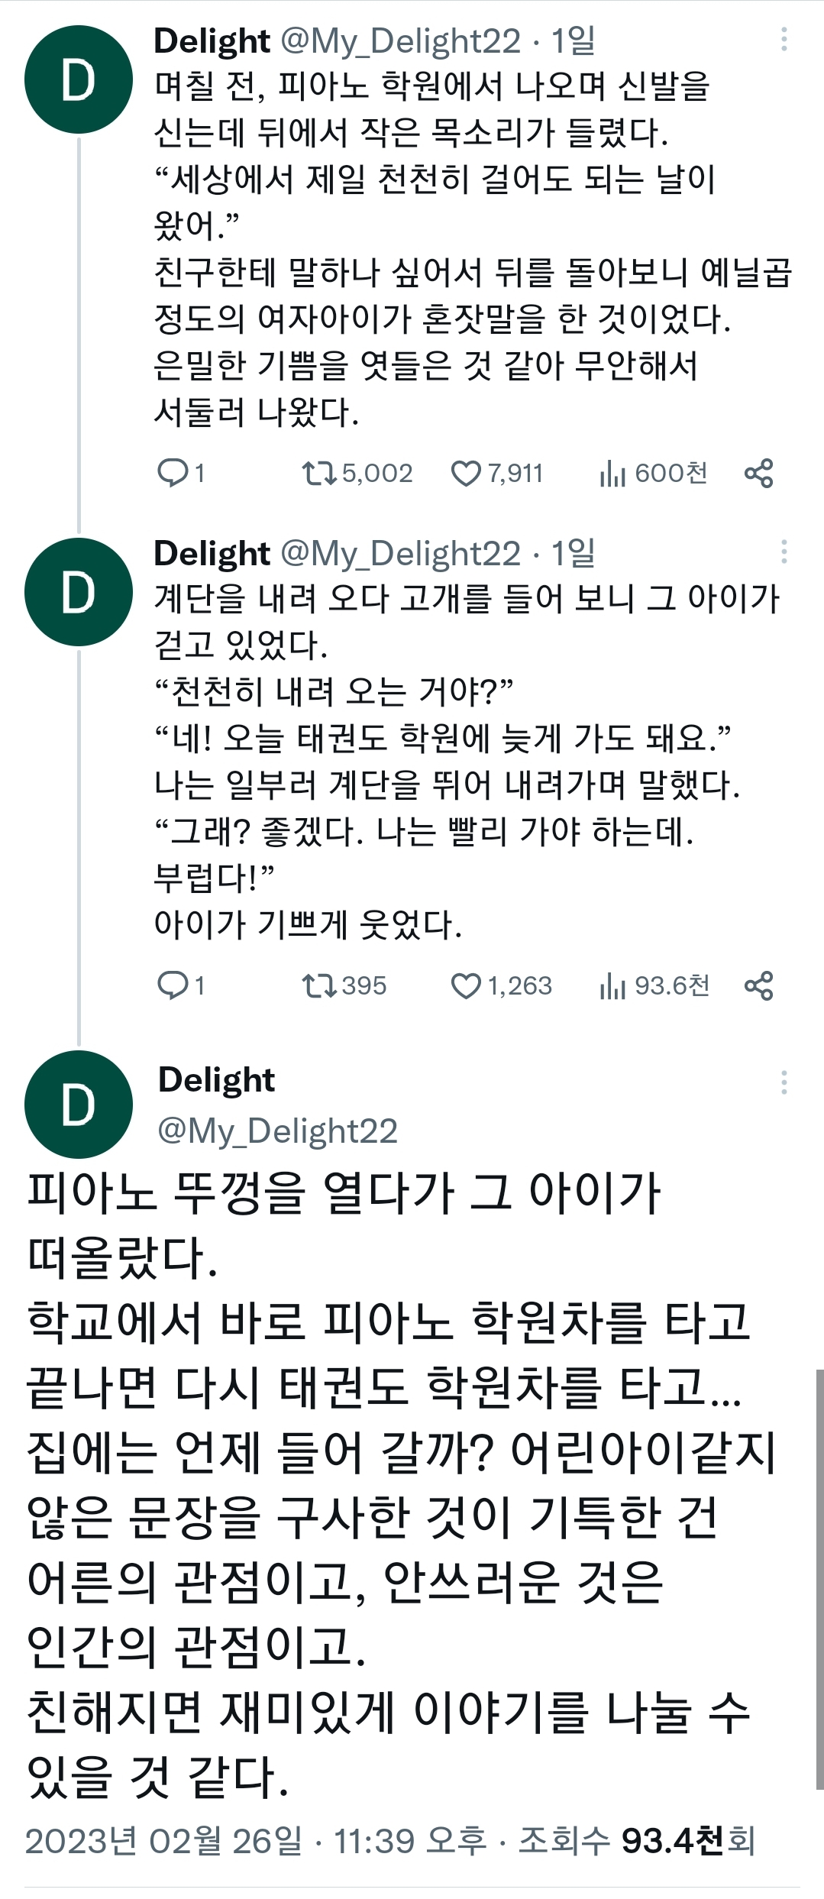Open the 1일 timestamp on the second tweet
Viewport: 824px width, 1899px height.
573,552
